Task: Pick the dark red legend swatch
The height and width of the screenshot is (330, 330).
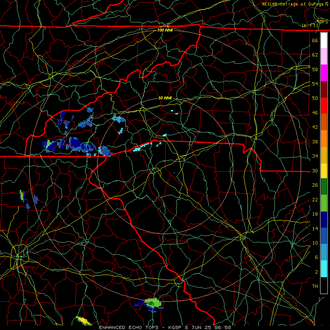Action: (324, 89)
